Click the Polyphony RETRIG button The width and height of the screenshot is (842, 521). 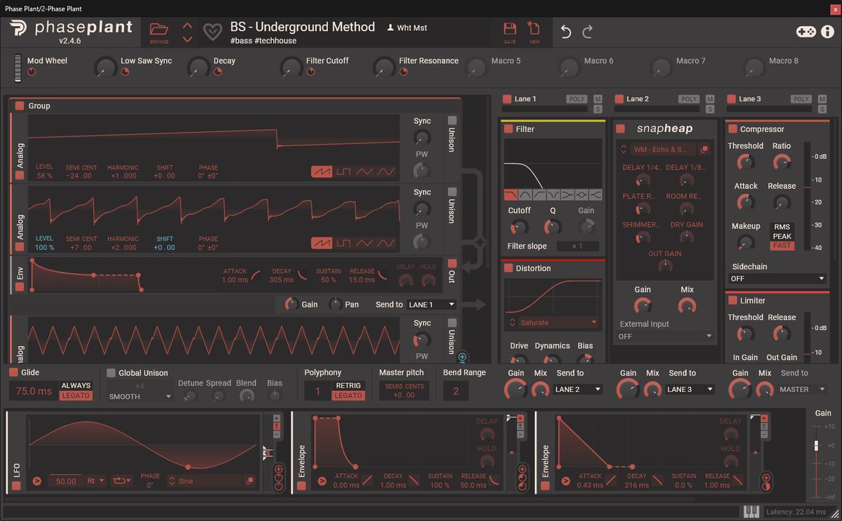pos(348,385)
